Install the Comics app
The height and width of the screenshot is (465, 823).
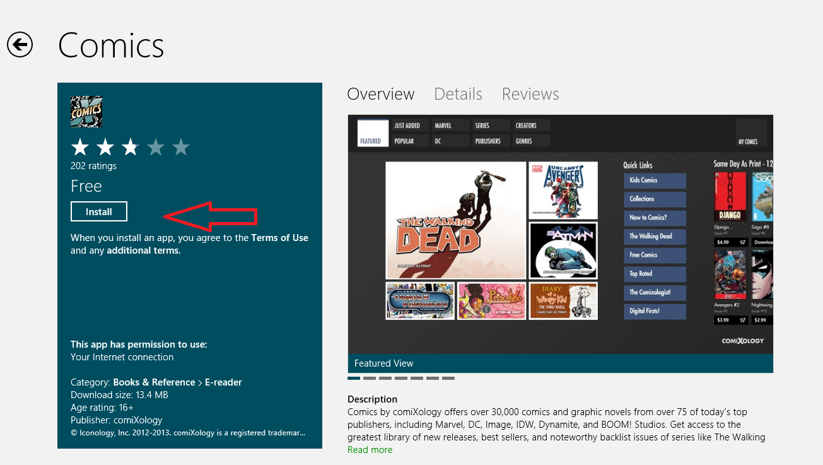point(99,212)
